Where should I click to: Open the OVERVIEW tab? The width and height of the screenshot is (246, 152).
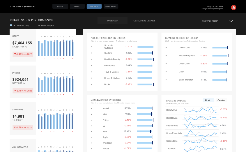(112, 21)
